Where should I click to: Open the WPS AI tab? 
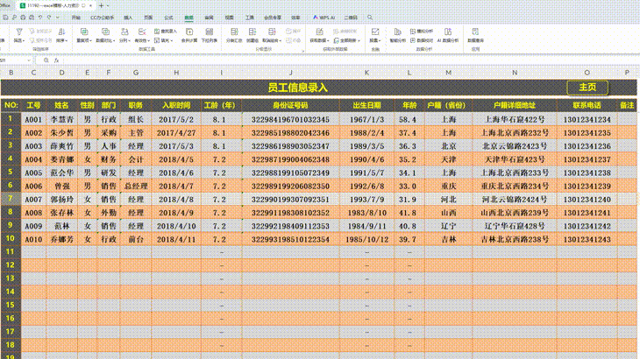[324, 18]
